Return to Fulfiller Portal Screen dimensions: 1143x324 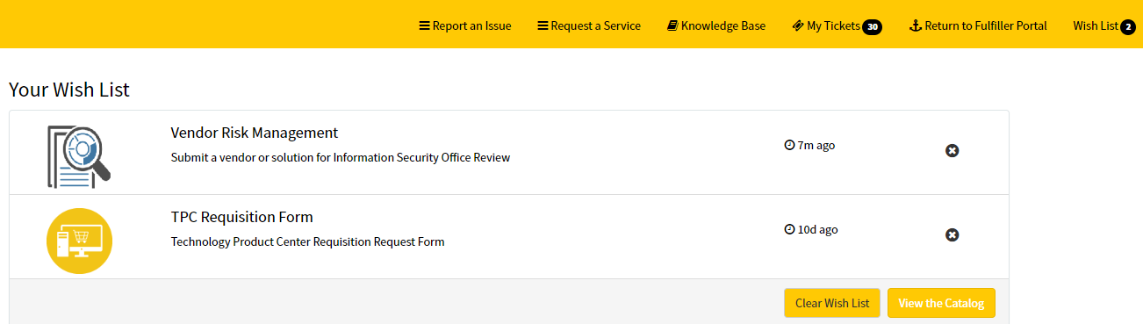coord(978,25)
